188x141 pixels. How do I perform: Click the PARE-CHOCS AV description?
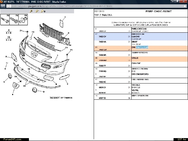[139, 29]
